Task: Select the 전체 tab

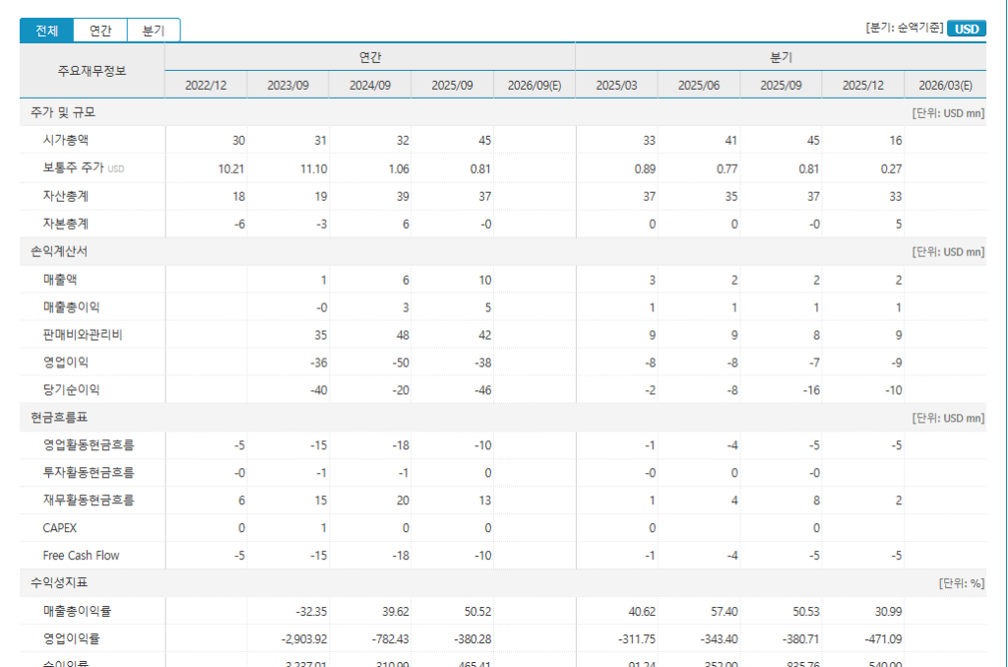Action: point(46,31)
